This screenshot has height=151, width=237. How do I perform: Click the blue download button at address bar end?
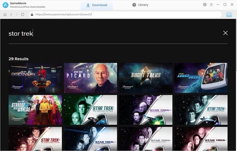(x=229, y=15)
